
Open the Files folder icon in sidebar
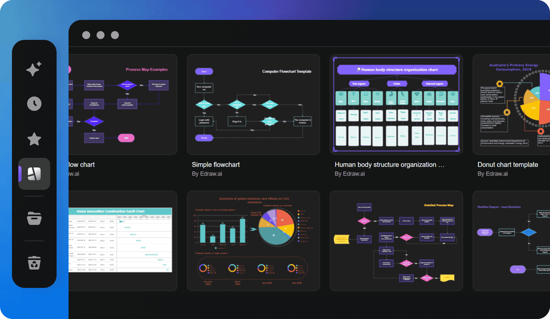coord(34,218)
